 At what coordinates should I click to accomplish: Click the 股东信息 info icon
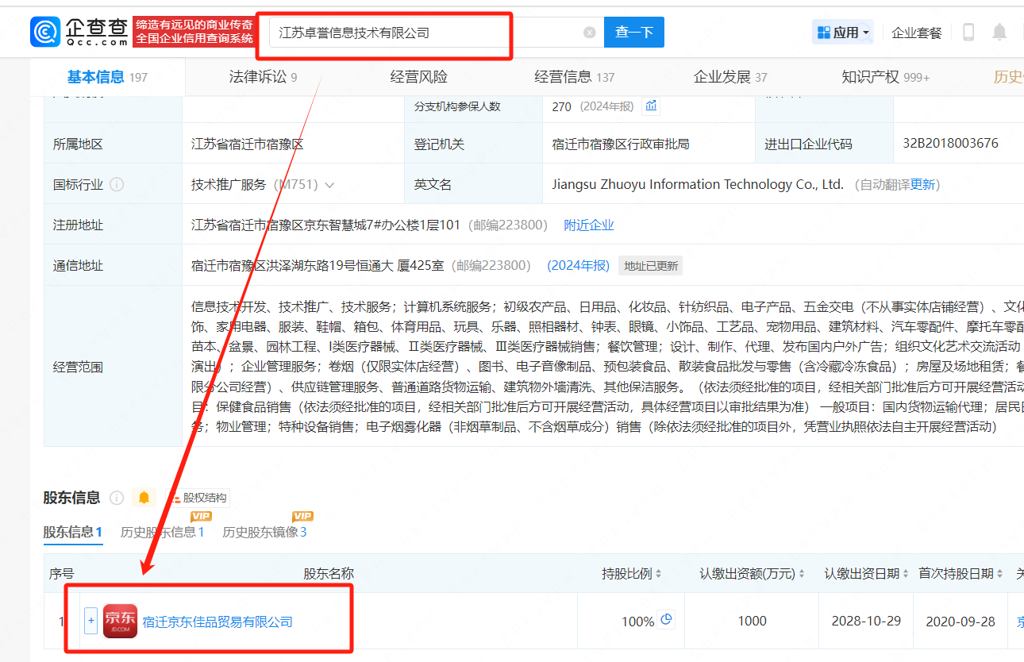coord(117,498)
